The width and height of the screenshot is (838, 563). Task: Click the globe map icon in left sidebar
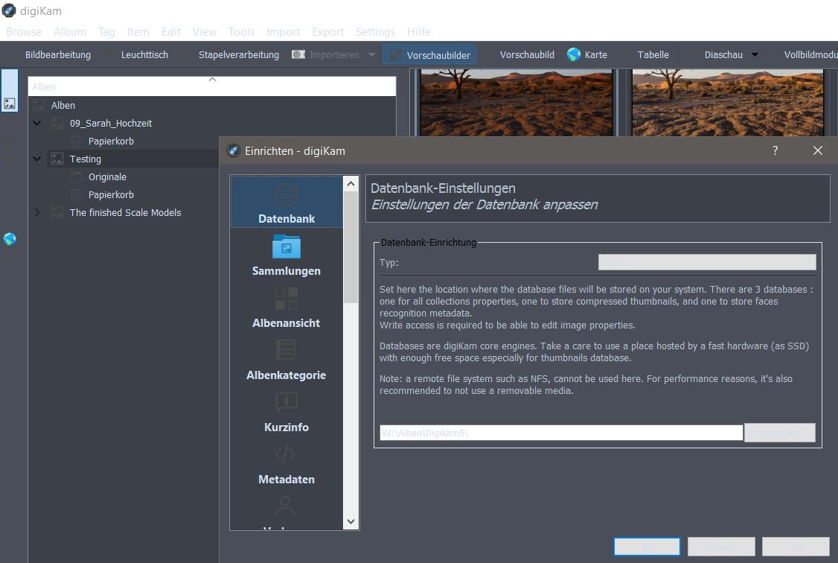pyautogui.click(x=10, y=239)
